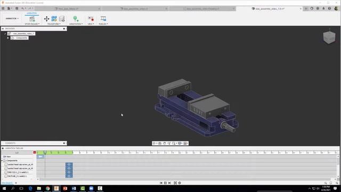Switch to the second document tab

135,9
